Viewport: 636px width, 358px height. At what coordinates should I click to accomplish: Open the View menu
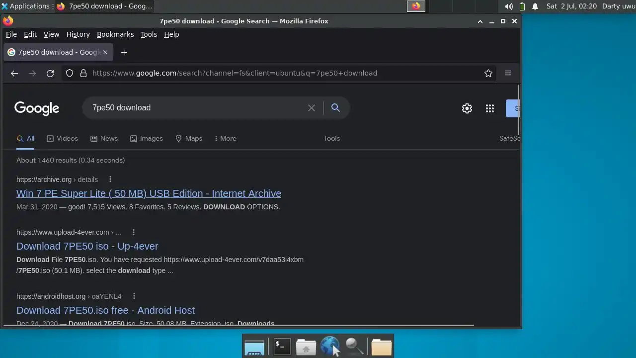51,34
